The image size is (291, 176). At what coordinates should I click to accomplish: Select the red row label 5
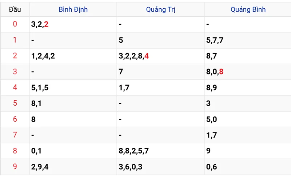[x=15, y=103]
